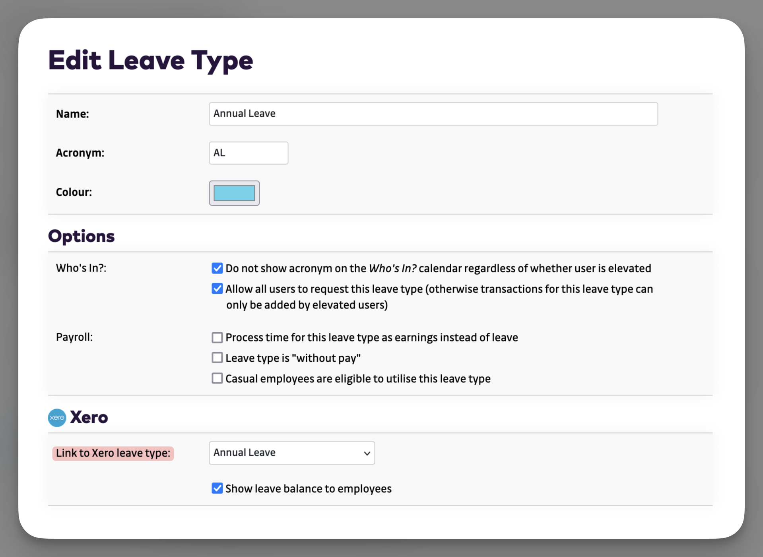This screenshot has width=763, height=557.
Task: Click the Xero logo icon
Action: point(57,418)
